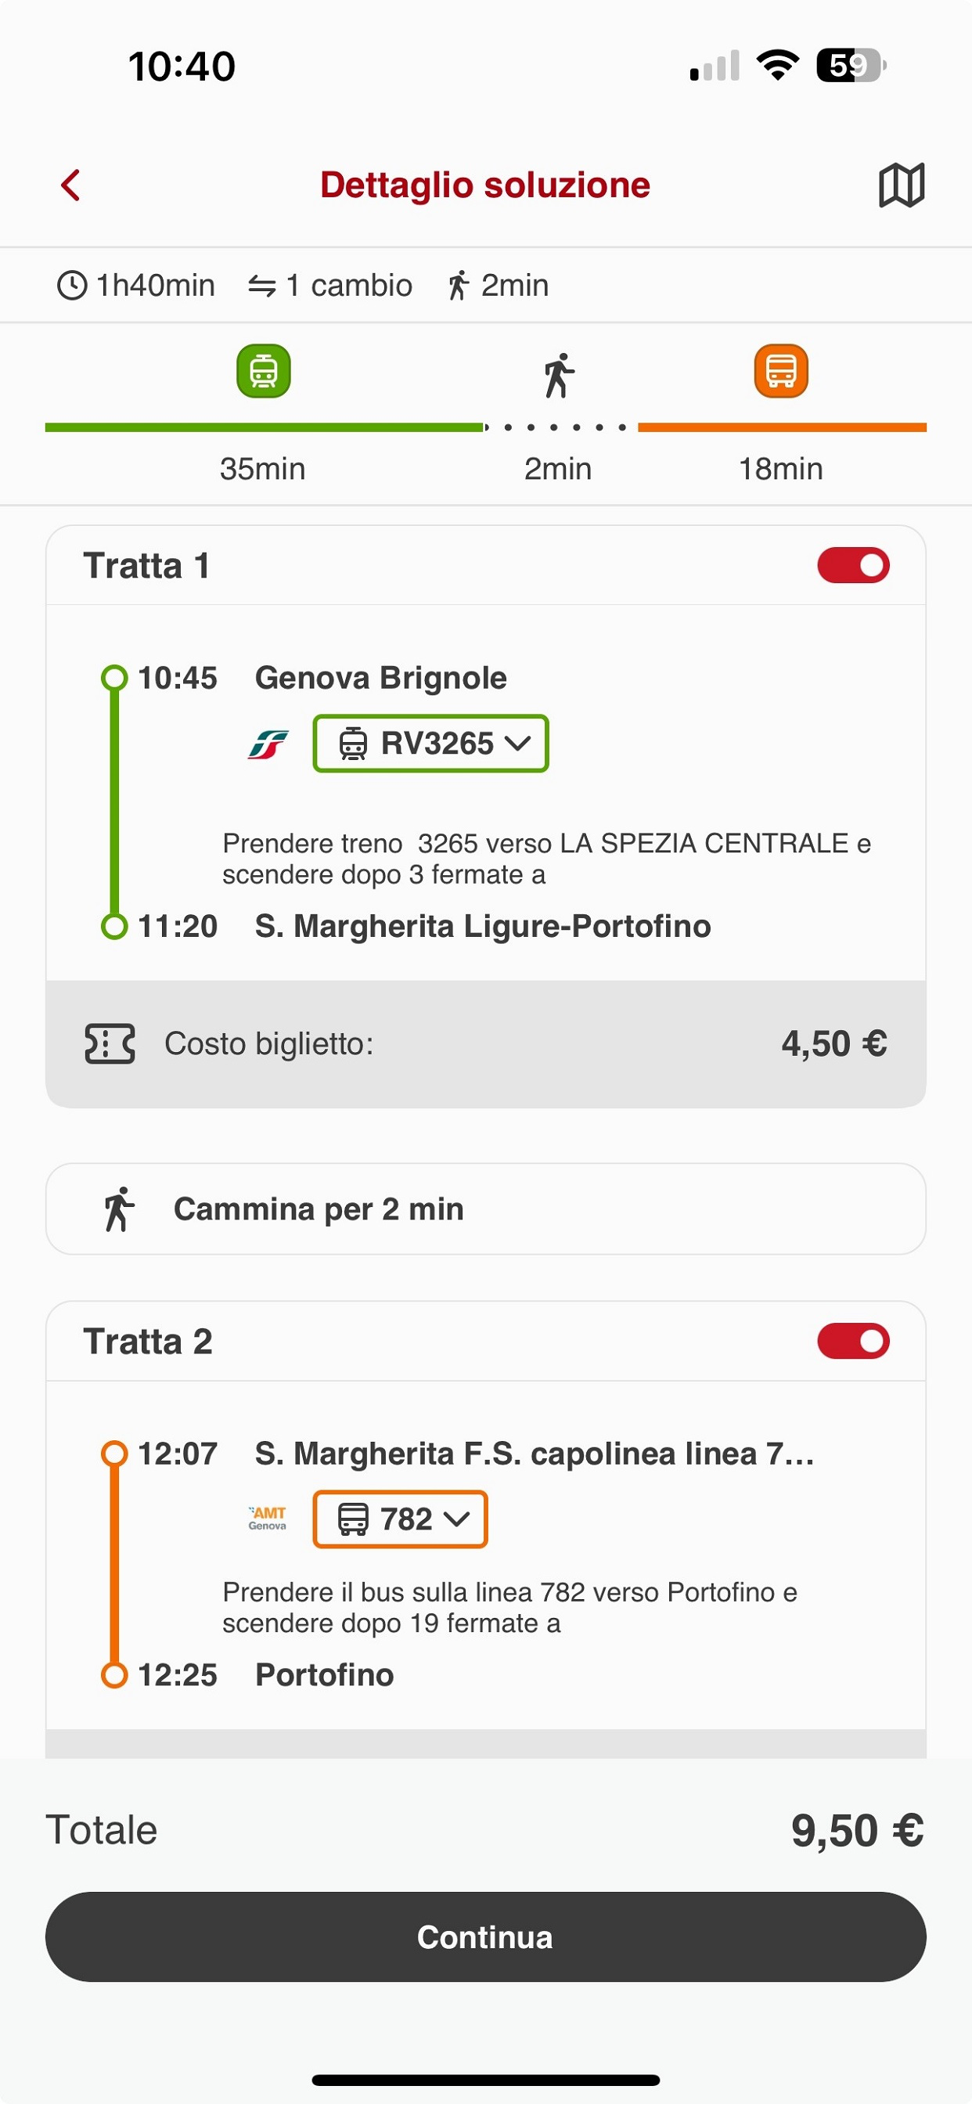Tap the Cammina per 2 min card
This screenshot has height=2104, width=972.
click(x=485, y=1209)
